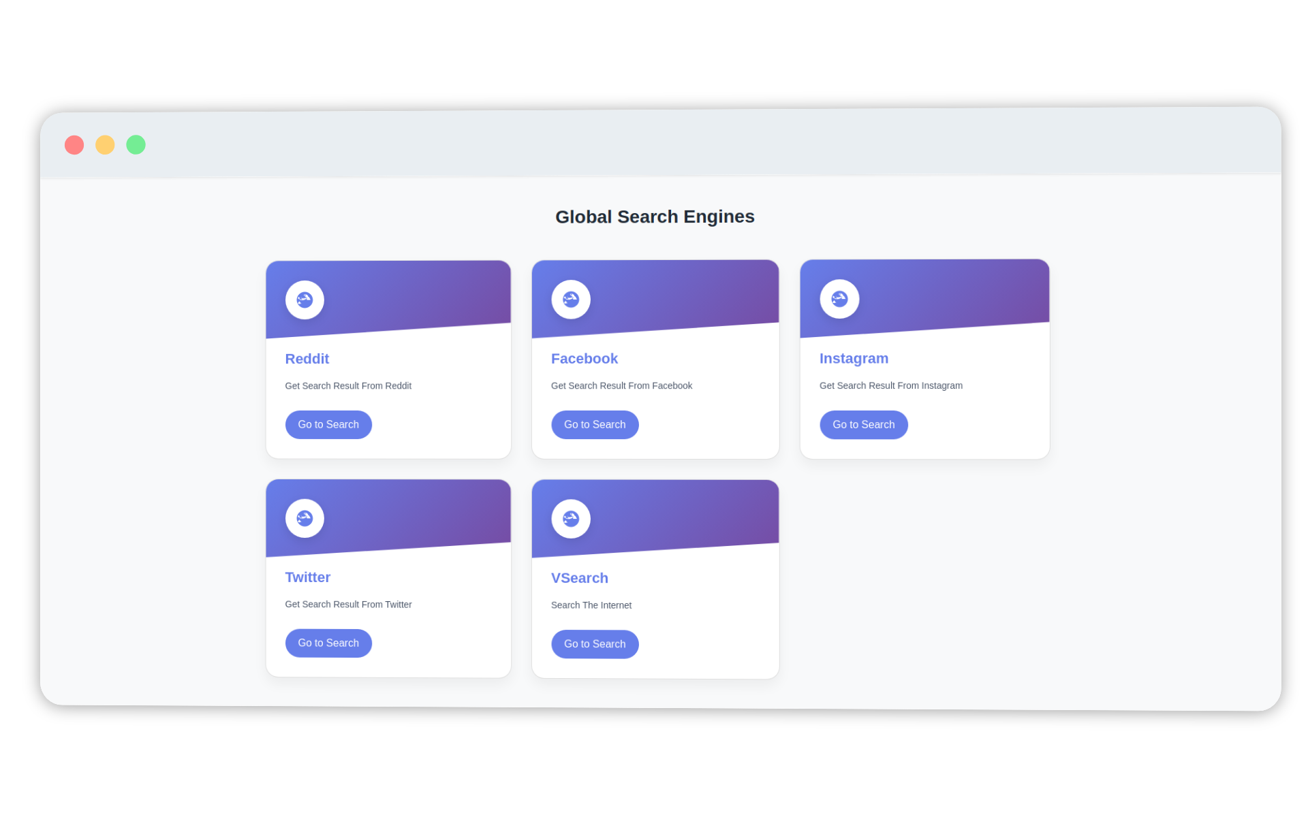Click the circular icon on Reddit card

(x=304, y=300)
